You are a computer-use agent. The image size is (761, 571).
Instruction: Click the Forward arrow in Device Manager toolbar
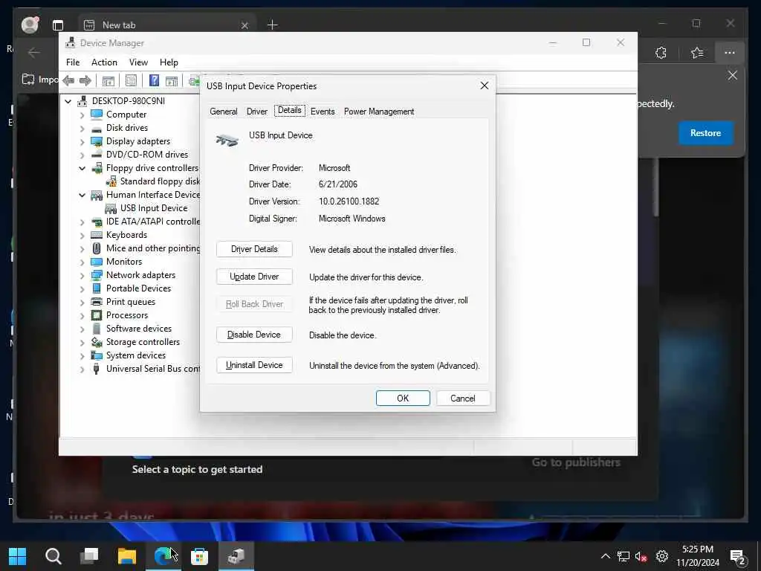point(85,80)
